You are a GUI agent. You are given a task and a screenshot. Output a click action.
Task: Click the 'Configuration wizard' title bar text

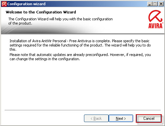click(x=26, y=4)
